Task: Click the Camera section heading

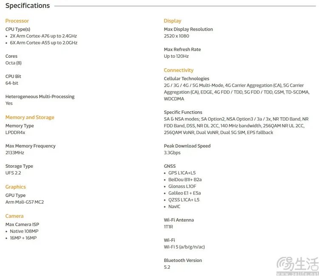Action: click(14, 216)
